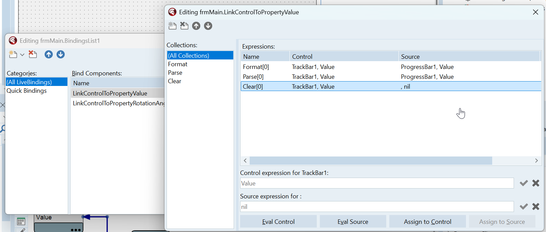Image resolution: width=546 pixels, height=232 pixels.
Task: Accept the Control expression checkmark
Action: pos(524,183)
